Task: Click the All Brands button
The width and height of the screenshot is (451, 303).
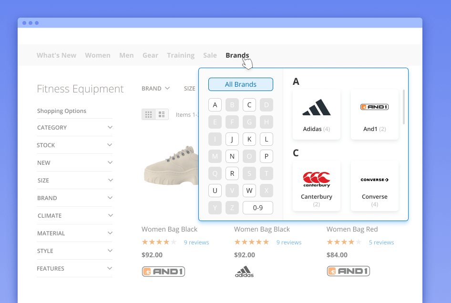Action: [241, 84]
